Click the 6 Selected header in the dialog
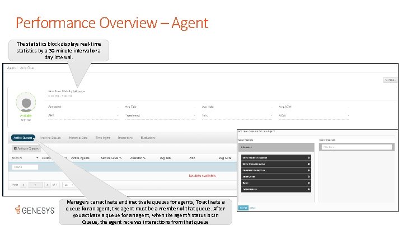Image resolution: width=403 pixels, height=226 pixels. 277,147
